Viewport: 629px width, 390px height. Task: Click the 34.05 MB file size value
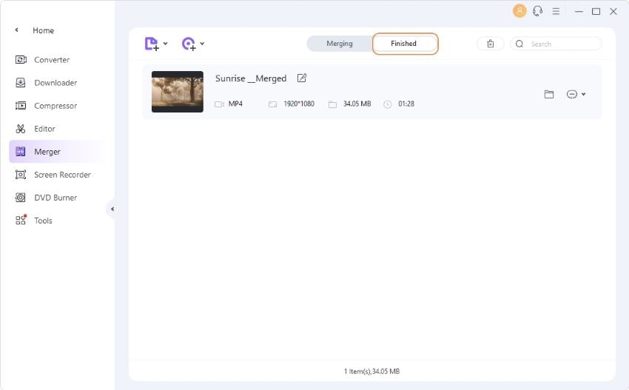pos(357,104)
